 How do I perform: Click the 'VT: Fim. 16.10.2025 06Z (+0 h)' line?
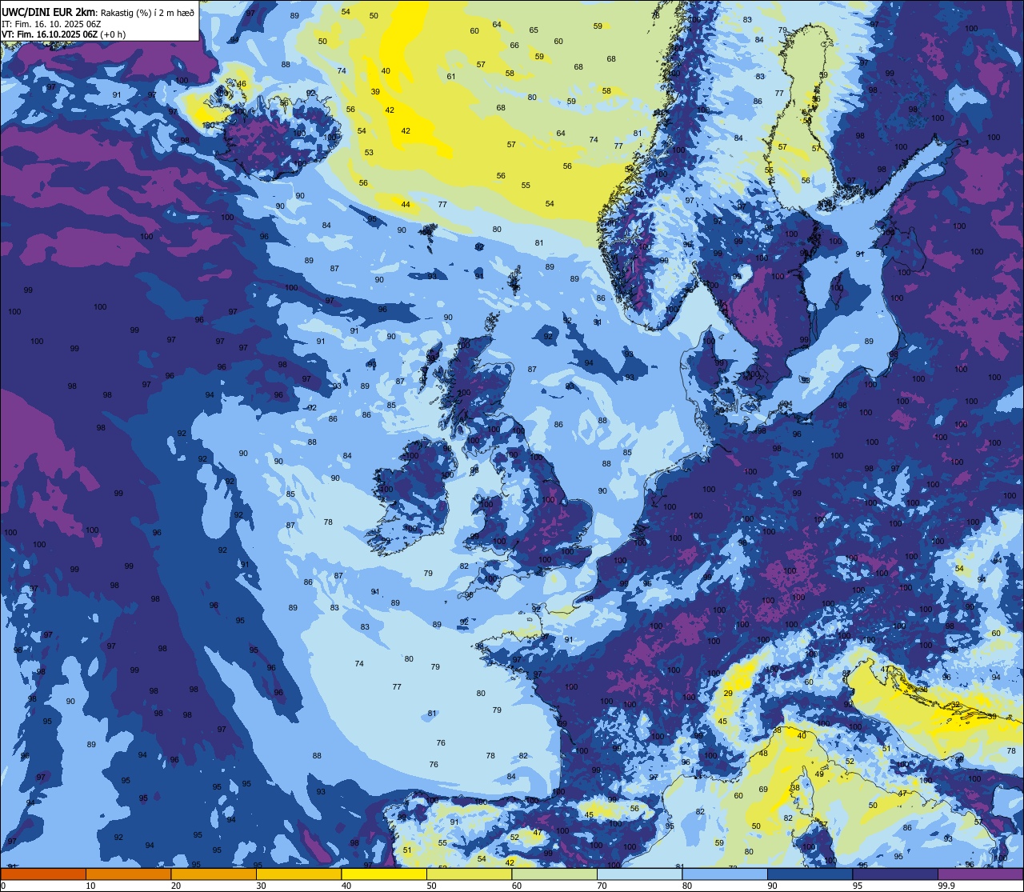click(x=64, y=34)
